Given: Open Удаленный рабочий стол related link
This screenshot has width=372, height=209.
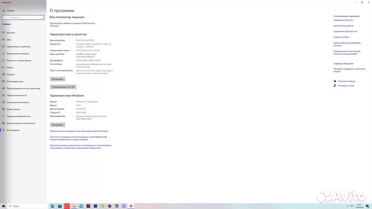Looking at the screenshot, I should (346, 31).
